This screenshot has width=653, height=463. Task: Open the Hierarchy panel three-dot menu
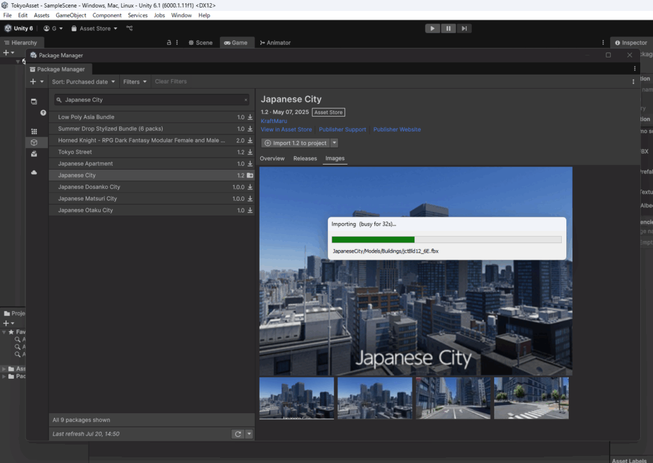tap(177, 43)
